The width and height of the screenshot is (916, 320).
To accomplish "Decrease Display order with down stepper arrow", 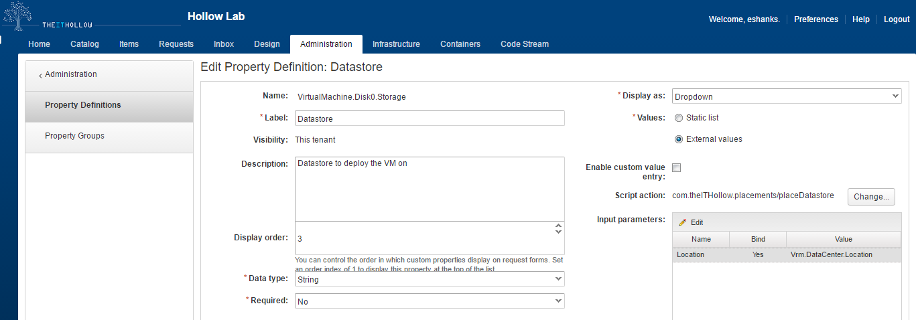I will coord(558,232).
